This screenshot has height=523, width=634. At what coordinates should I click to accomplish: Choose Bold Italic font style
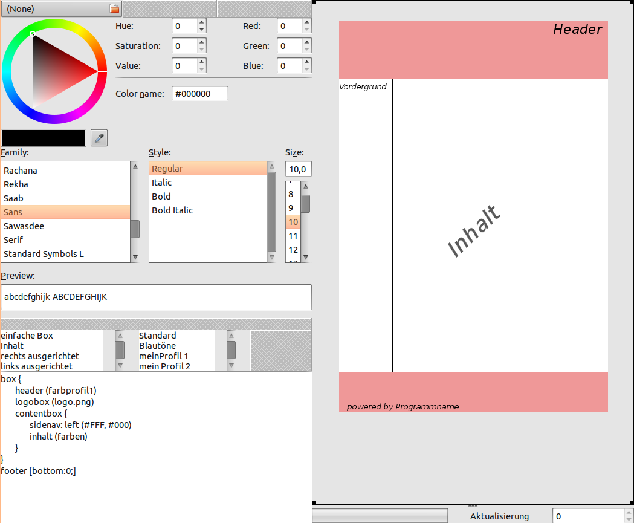pos(172,210)
